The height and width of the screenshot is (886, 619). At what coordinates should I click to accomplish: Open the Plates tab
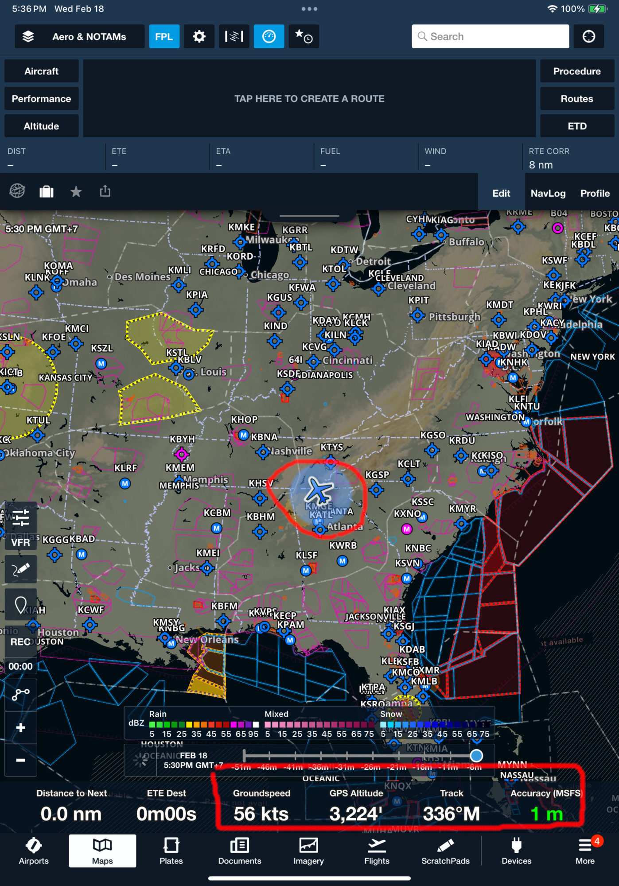[171, 851]
